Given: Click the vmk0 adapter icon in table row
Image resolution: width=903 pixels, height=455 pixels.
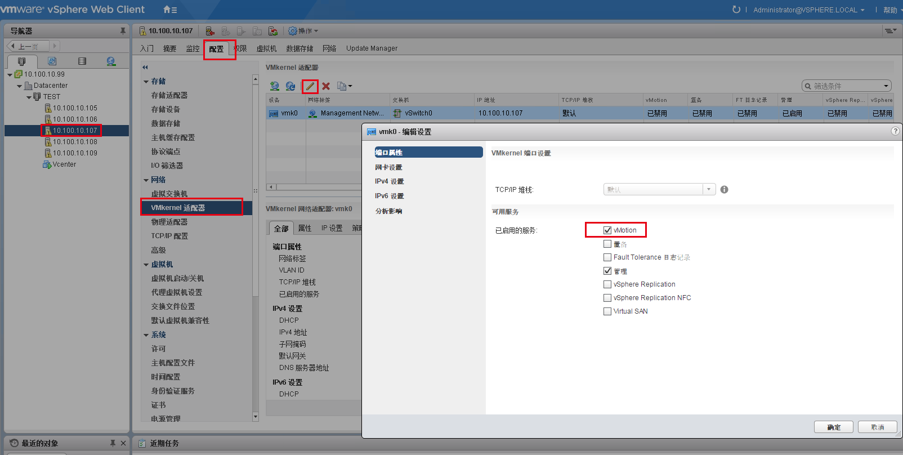Looking at the screenshot, I should coord(274,113).
